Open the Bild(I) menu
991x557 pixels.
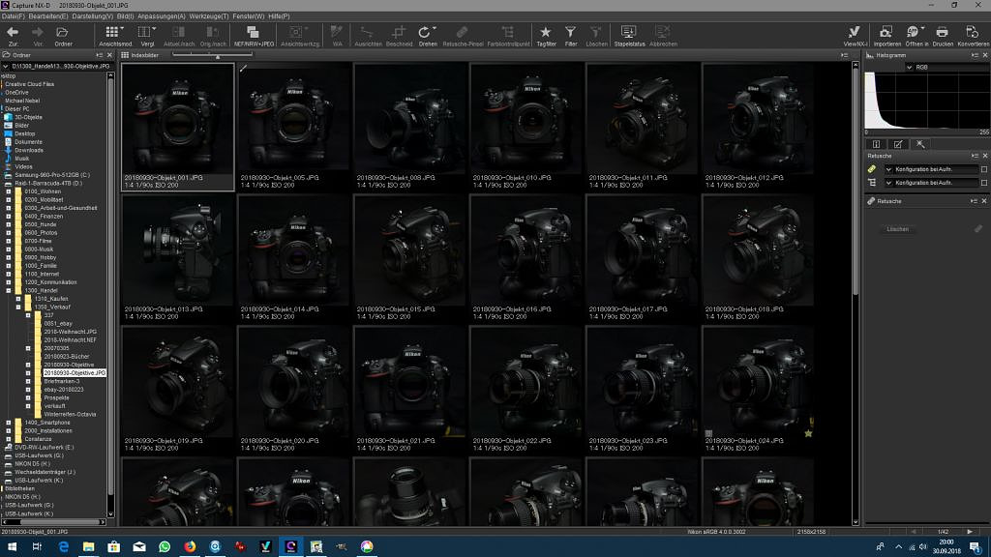[x=125, y=15]
